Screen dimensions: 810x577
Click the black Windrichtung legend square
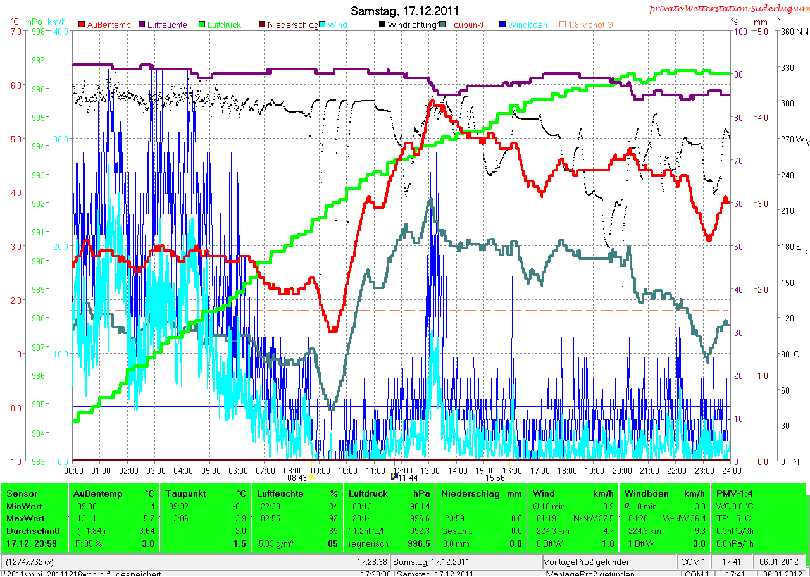pyautogui.click(x=383, y=25)
